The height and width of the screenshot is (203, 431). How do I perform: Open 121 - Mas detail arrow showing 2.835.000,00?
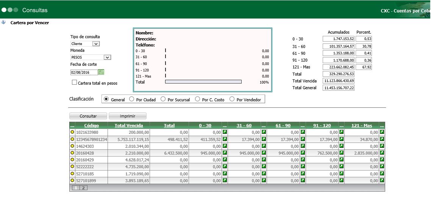[382, 153]
